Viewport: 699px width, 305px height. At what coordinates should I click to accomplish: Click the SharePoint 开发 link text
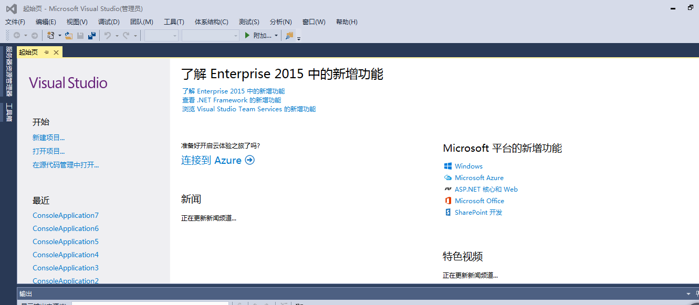(x=478, y=212)
